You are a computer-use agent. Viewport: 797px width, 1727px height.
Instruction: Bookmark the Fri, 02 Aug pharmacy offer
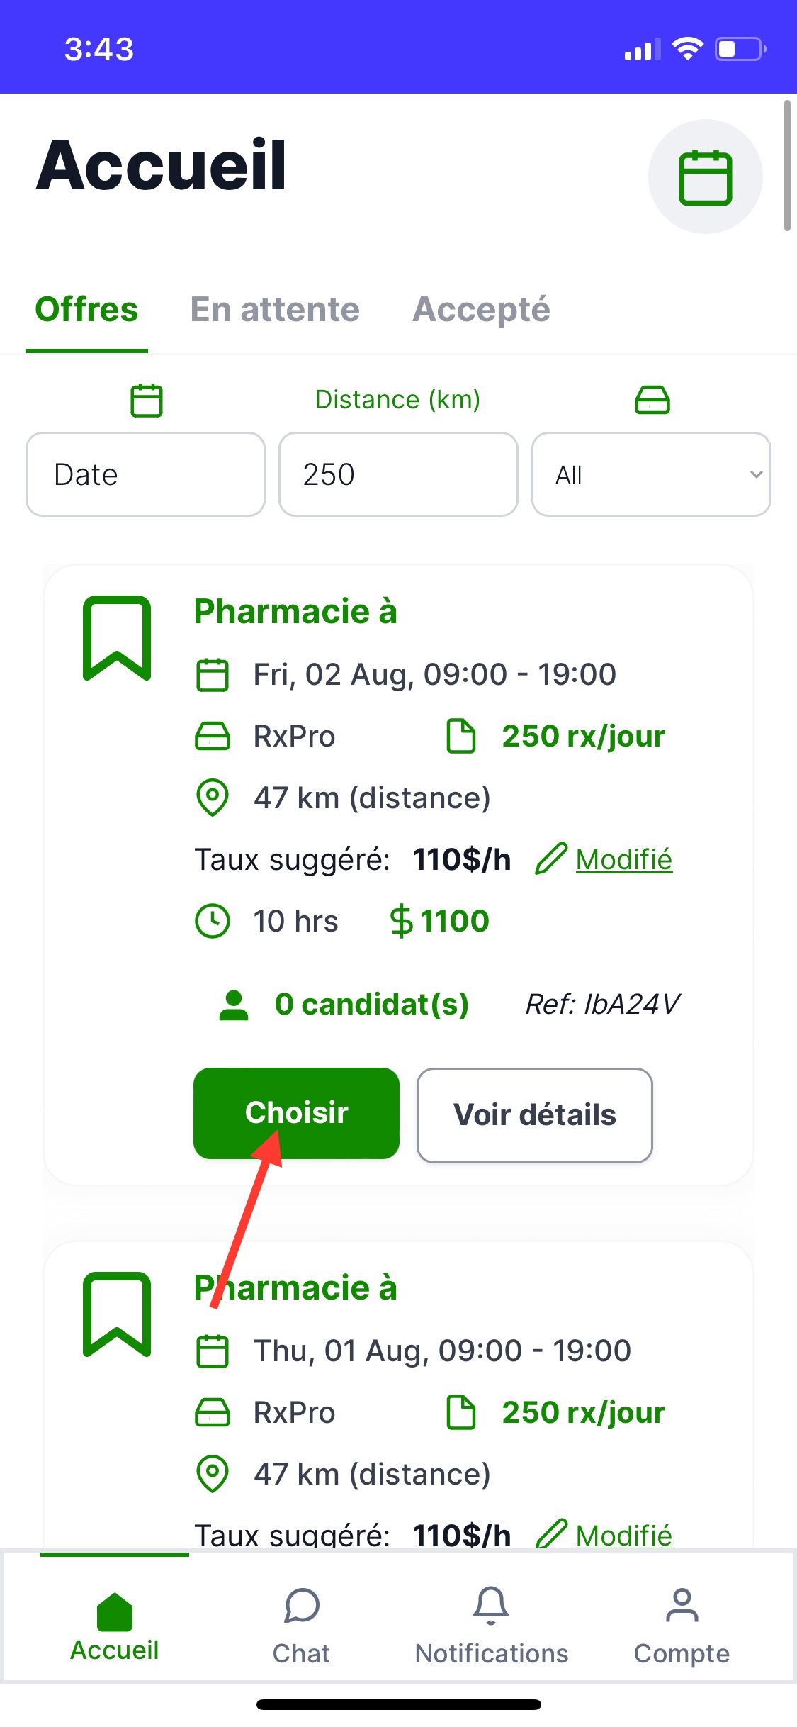pos(117,638)
